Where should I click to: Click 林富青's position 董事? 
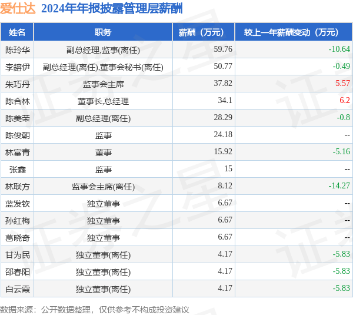tap(104, 152)
